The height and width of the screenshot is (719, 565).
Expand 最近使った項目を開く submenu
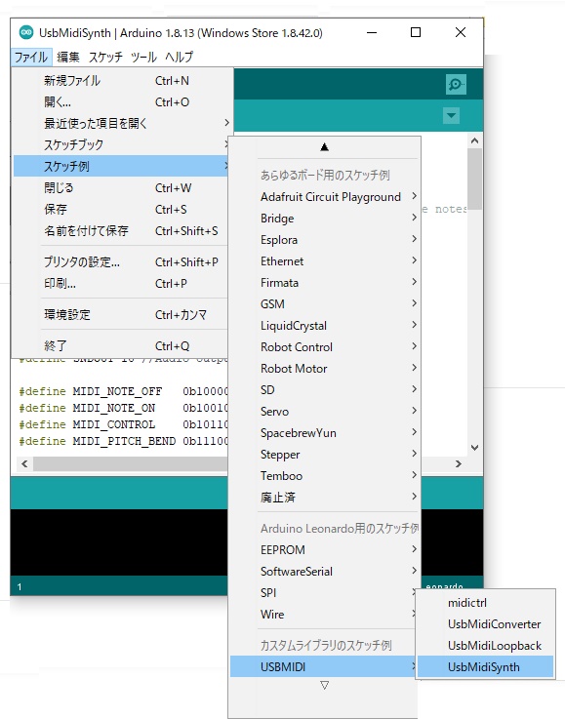click(123, 123)
